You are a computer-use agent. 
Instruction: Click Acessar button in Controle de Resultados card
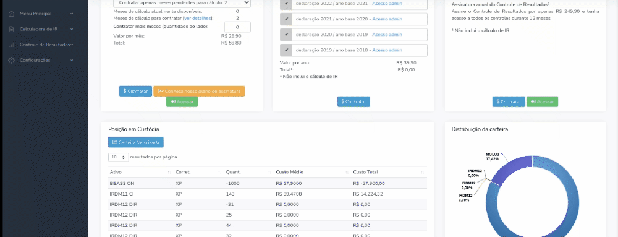(543, 101)
